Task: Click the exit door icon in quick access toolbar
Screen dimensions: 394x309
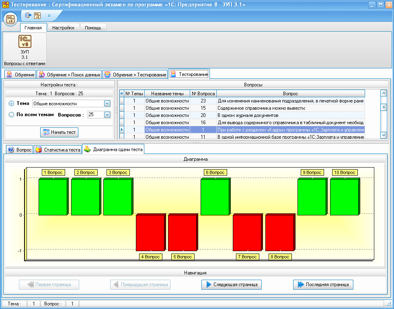Action: pos(28,16)
